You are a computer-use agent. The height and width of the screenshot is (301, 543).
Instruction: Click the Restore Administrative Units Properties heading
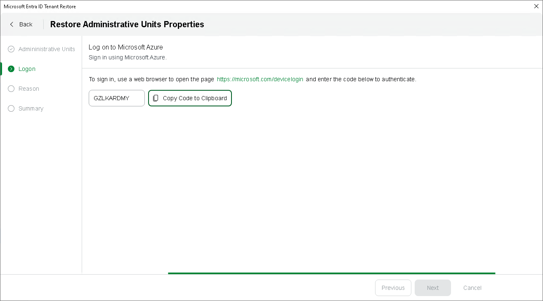click(x=127, y=24)
